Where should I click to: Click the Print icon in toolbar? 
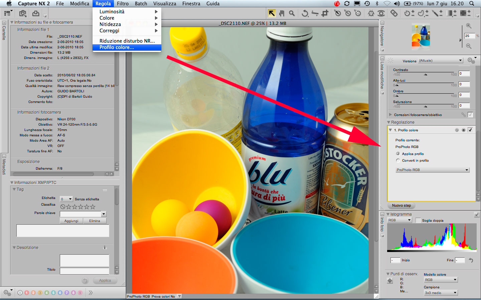(x=36, y=13)
